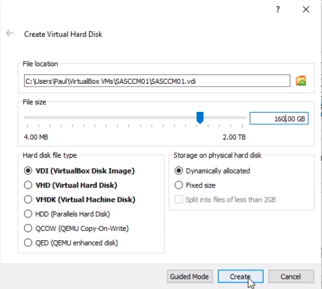
Task: Go back using the arrow icon
Action: 9,33
